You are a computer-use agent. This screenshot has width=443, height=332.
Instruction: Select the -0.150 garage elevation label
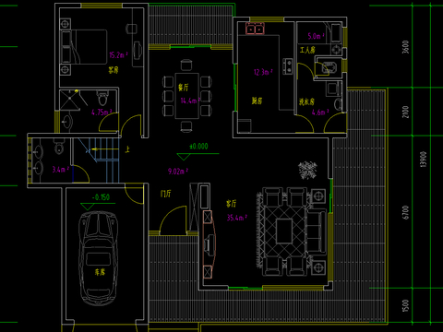(102, 197)
